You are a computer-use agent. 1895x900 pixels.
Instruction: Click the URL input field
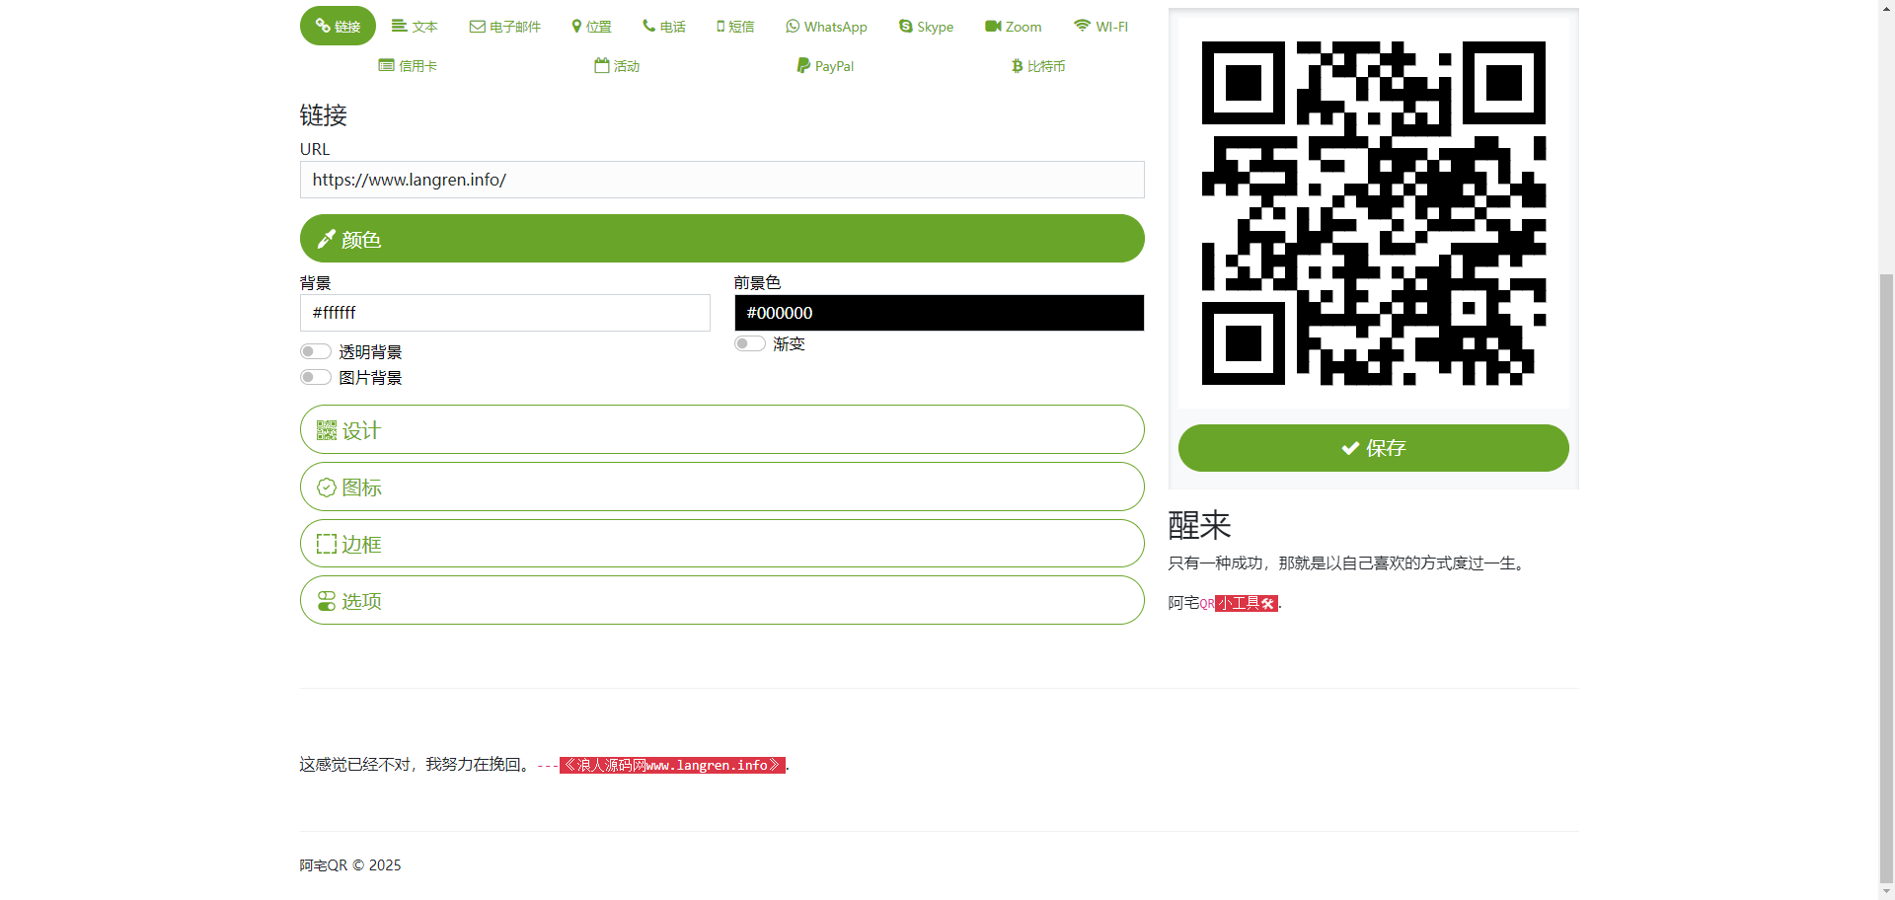point(722,180)
